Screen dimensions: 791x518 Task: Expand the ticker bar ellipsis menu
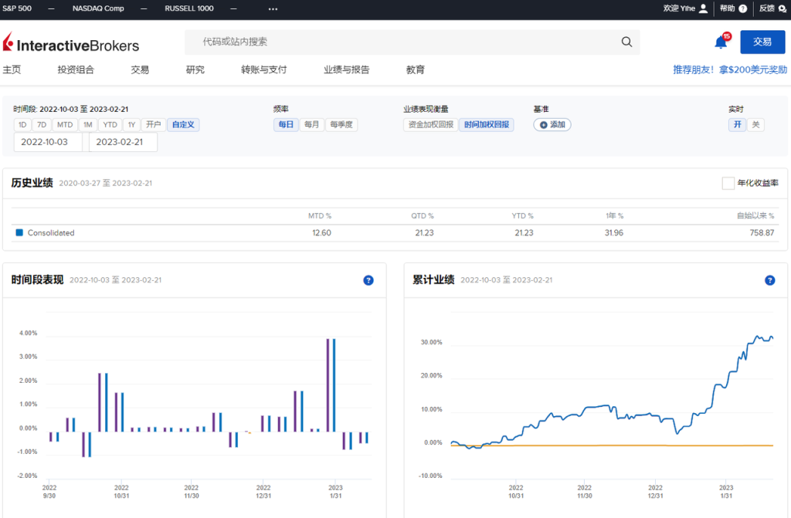(x=273, y=8)
